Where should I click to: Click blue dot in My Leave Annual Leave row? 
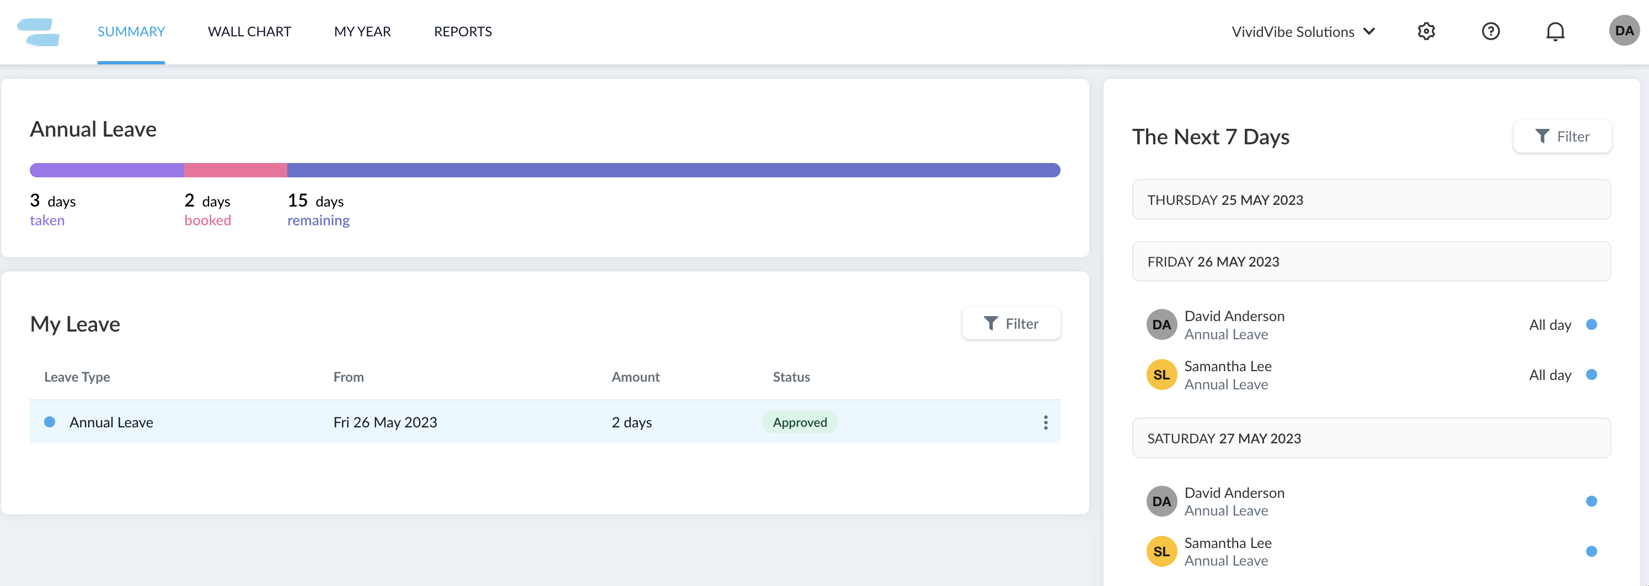(x=49, y=422)
